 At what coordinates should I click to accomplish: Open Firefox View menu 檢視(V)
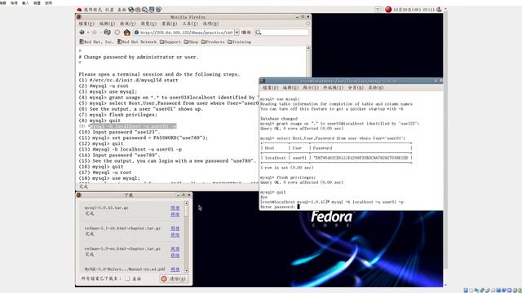tap(128, 24)
